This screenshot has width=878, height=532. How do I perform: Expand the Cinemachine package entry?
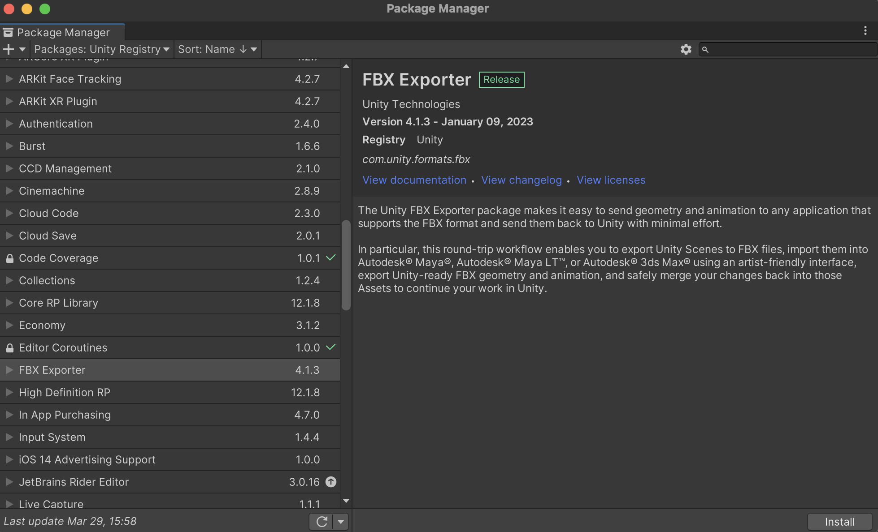click(9, 191)
